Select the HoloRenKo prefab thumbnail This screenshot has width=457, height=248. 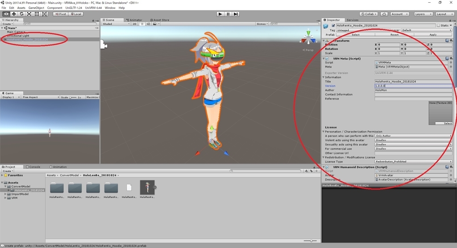point(147,187)
